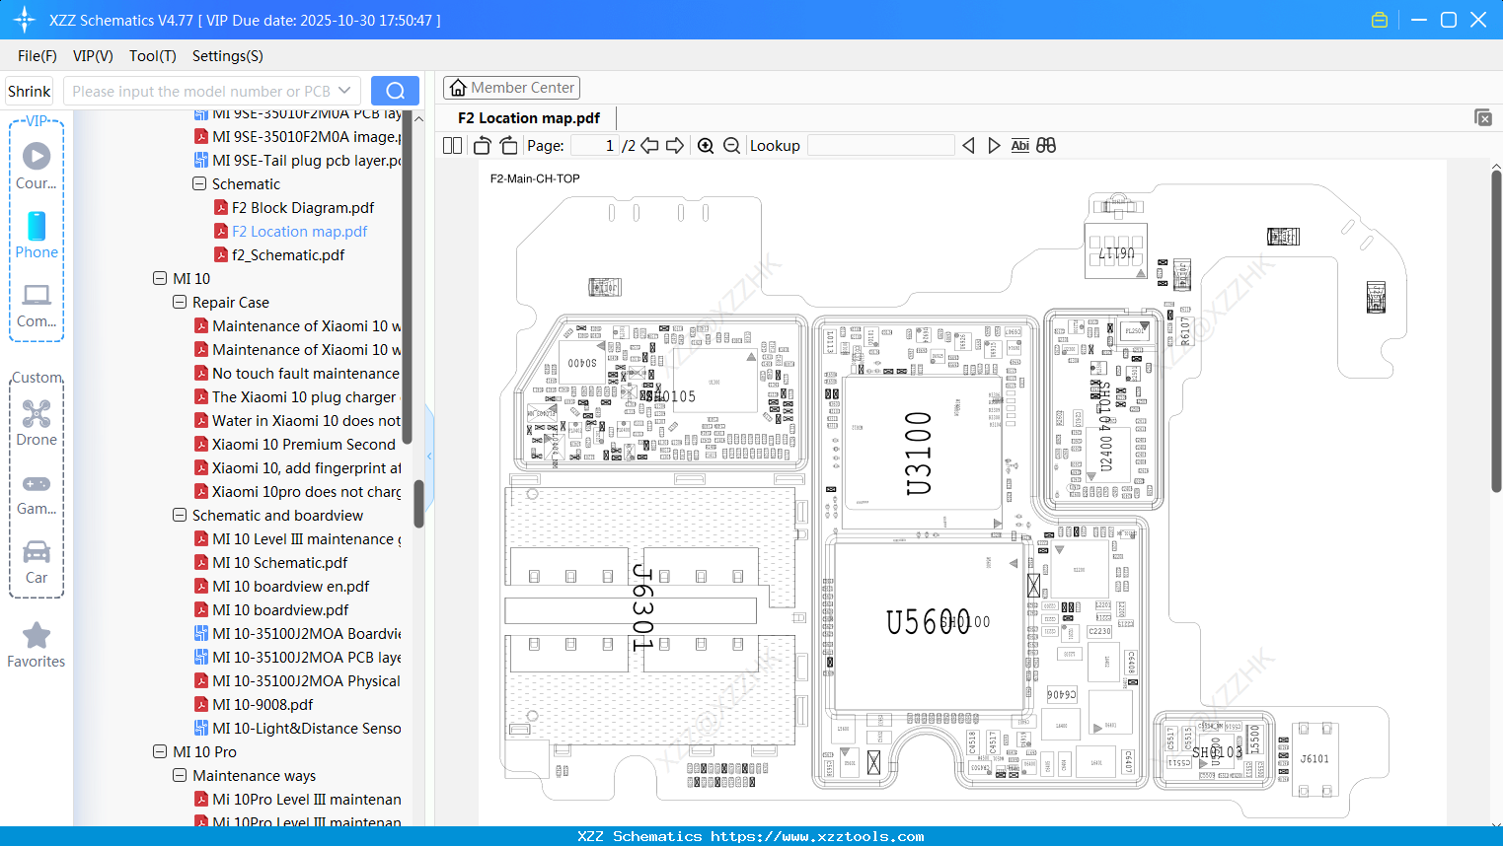The height and width of the screenshot is (846, 1503).
Task: Rotate the PDF clockwise
Action: (507, 145)
